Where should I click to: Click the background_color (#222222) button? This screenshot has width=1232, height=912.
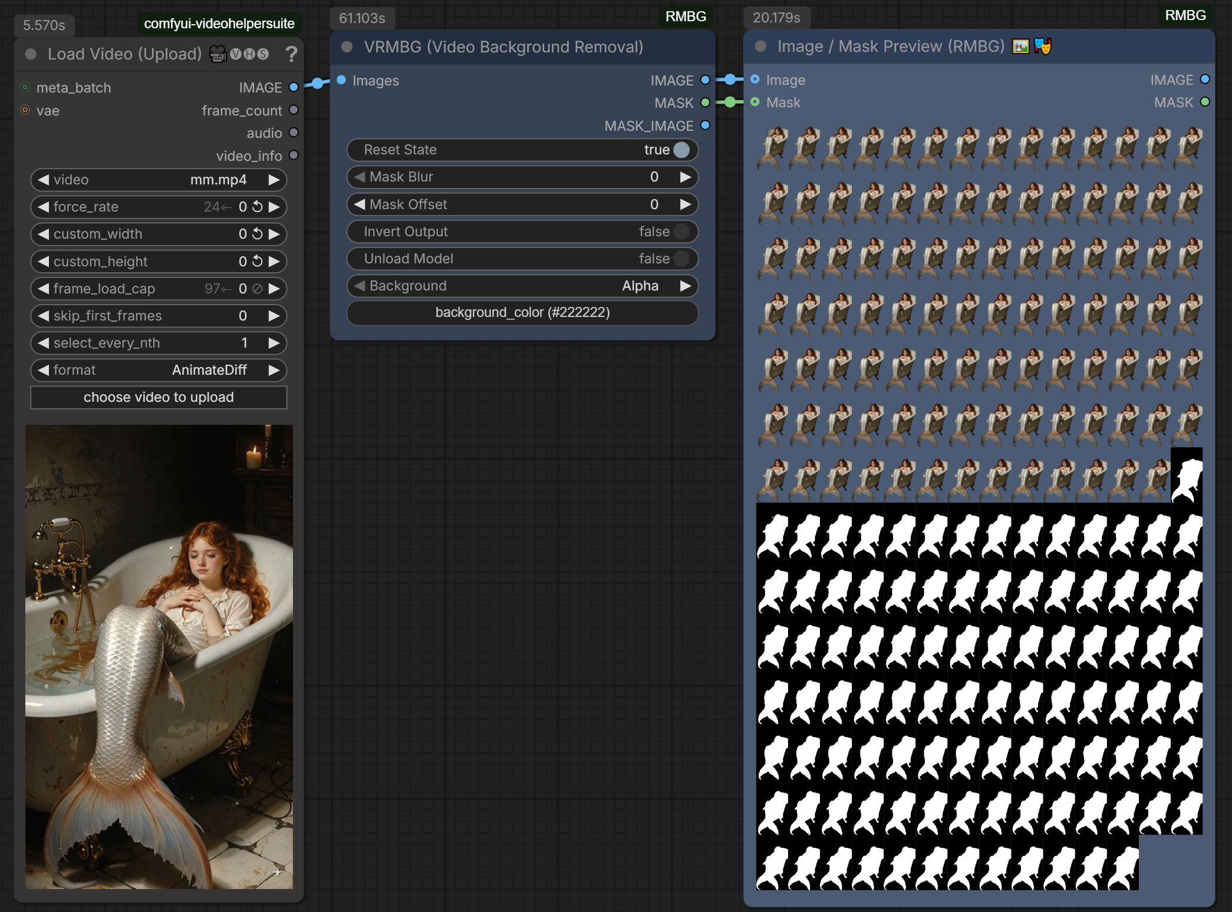[x=522, y=312]
